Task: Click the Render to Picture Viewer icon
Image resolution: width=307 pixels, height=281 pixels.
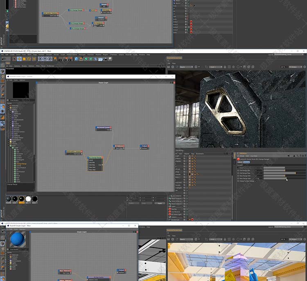Action: coord(65,59)
